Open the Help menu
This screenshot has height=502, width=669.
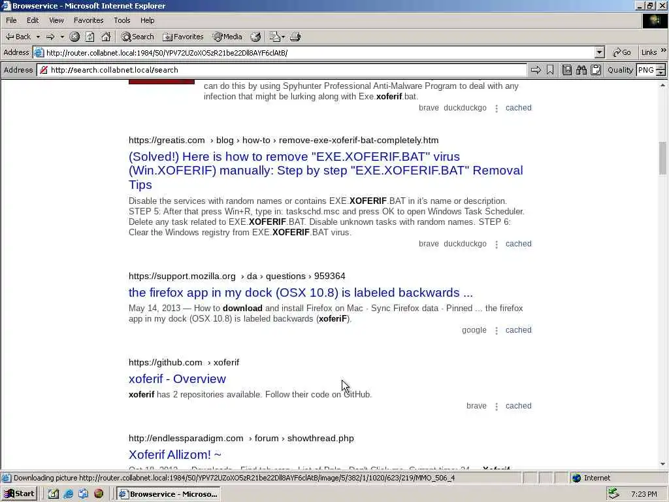(147, 20)
